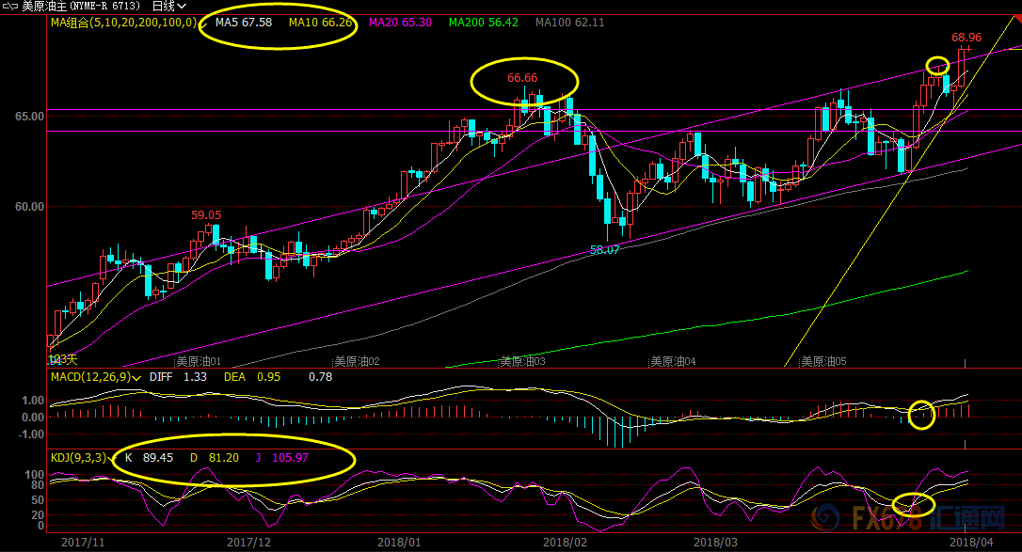Image resolution: width=1022 pixels, height=552 pixels.
Task: Click the link icon beside 美原油主 title
Action: (8, 6)
